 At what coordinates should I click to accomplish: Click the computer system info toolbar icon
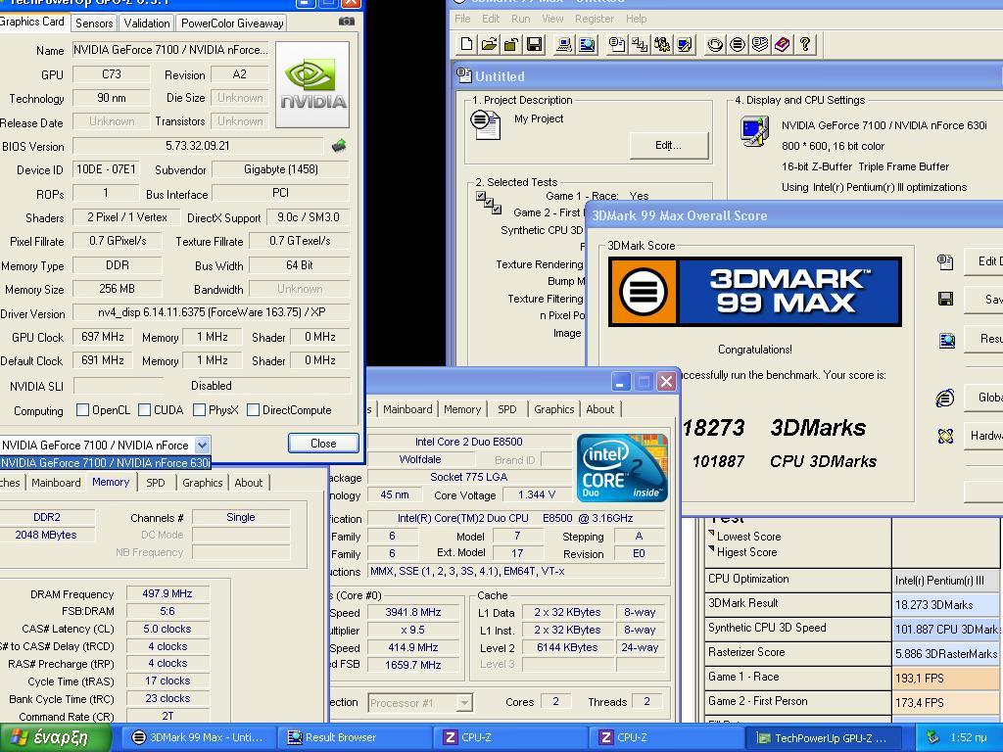563,44
